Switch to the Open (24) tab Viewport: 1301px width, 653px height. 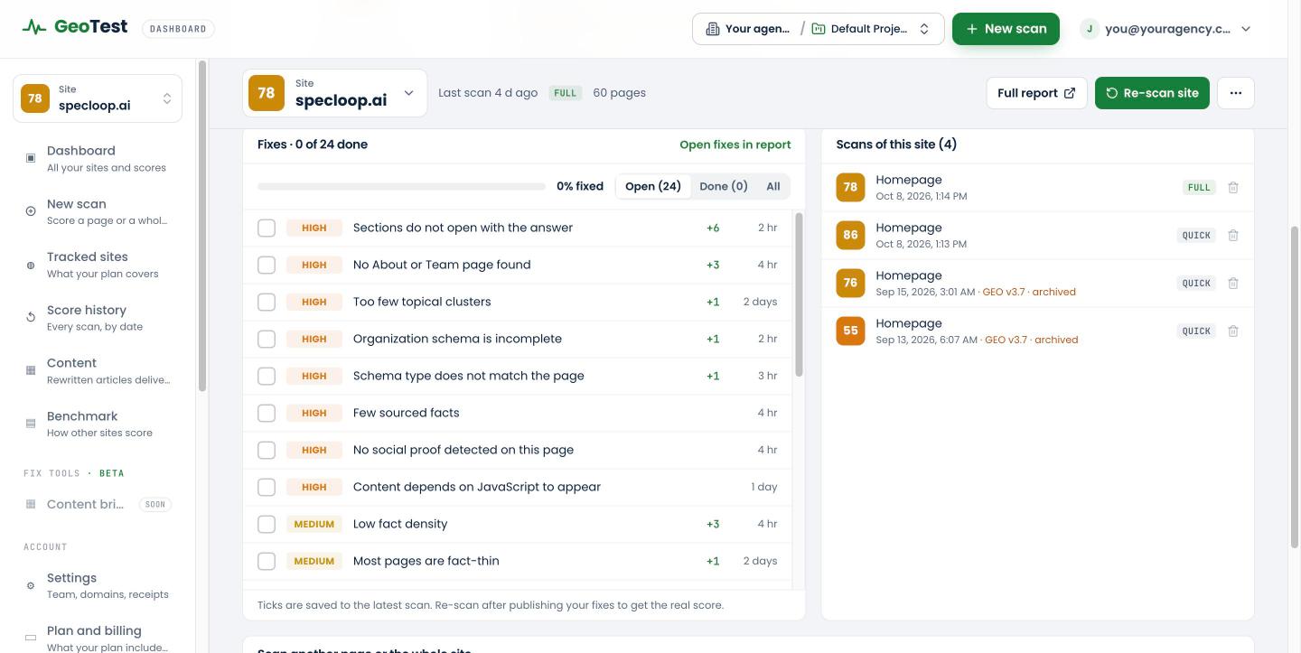(653, 186)
